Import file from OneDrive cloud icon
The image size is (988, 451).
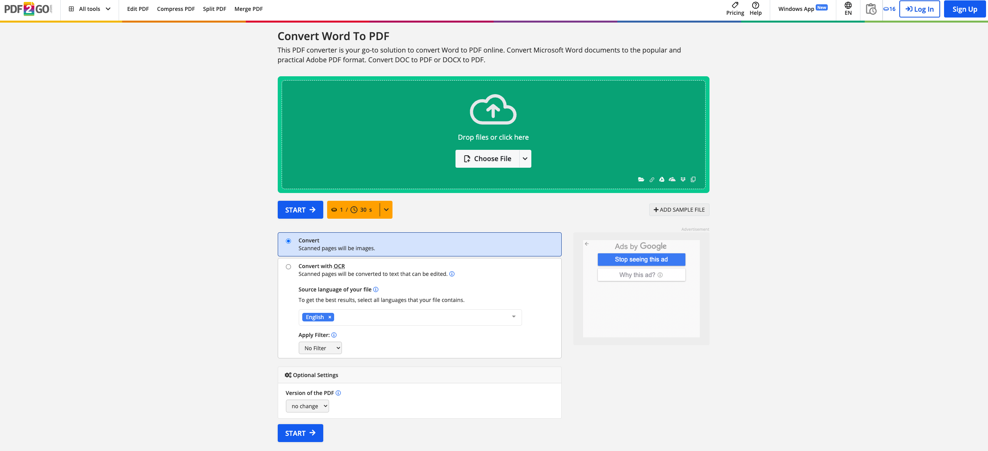(x=672, y=179)
